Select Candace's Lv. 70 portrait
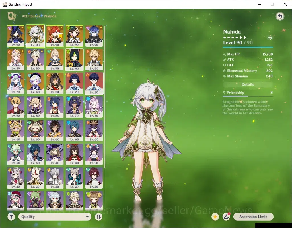292x228 pixels. 75,107
